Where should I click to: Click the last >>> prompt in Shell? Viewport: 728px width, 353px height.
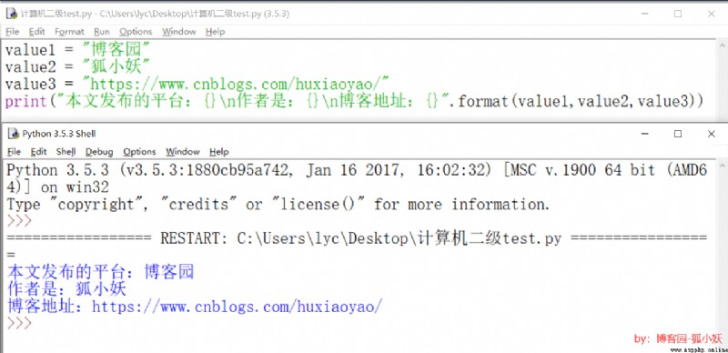tap(19, 324)
